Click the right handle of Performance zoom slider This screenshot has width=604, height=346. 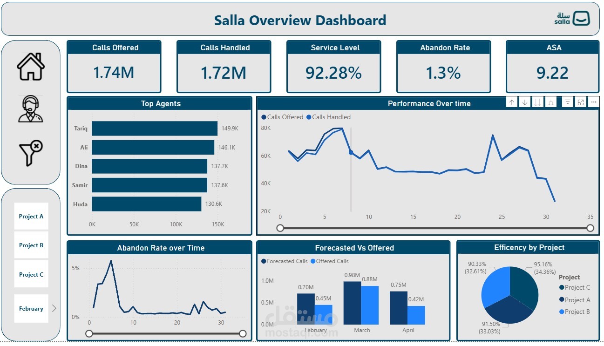pos(590,228)
